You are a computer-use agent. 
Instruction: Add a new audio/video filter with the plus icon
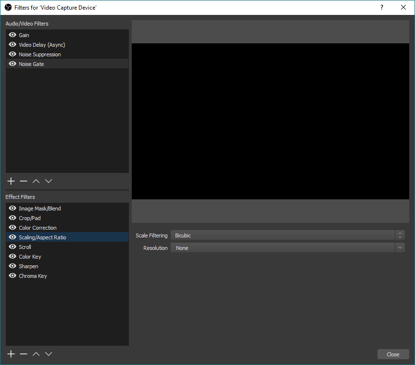[11, 181]
